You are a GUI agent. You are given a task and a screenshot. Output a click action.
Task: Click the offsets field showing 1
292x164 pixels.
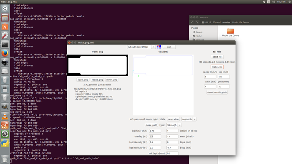[x=172, y=131]
